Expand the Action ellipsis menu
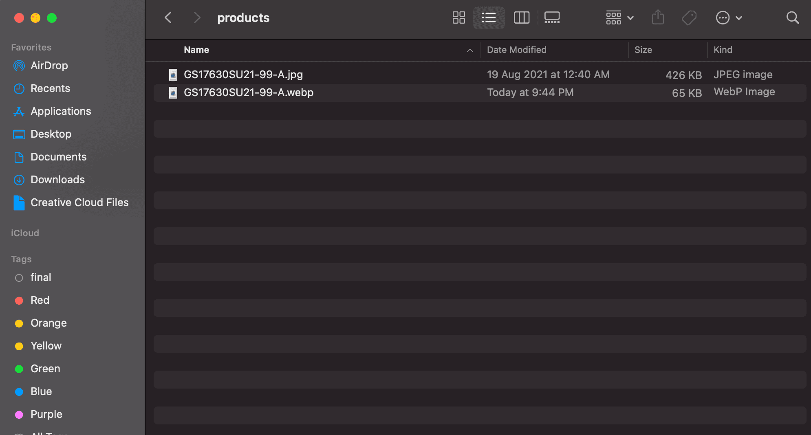The image size is (811, 435). click(729, 18)
